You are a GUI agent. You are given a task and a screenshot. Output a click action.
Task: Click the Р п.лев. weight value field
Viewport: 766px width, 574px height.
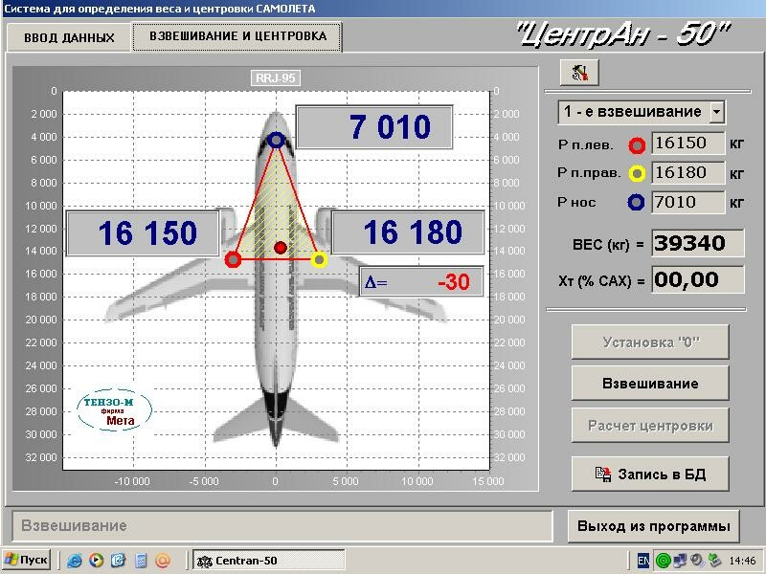coord(687,144)
